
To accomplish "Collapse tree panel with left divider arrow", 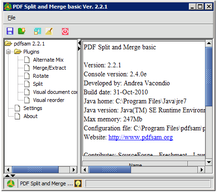I will pos(79,43).
